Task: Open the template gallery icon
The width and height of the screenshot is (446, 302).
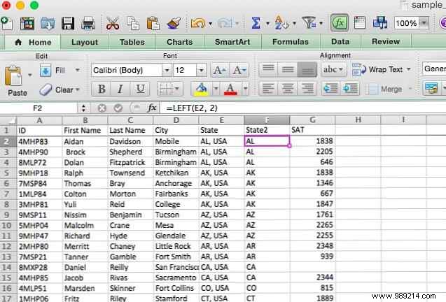Action: point(27,23)
